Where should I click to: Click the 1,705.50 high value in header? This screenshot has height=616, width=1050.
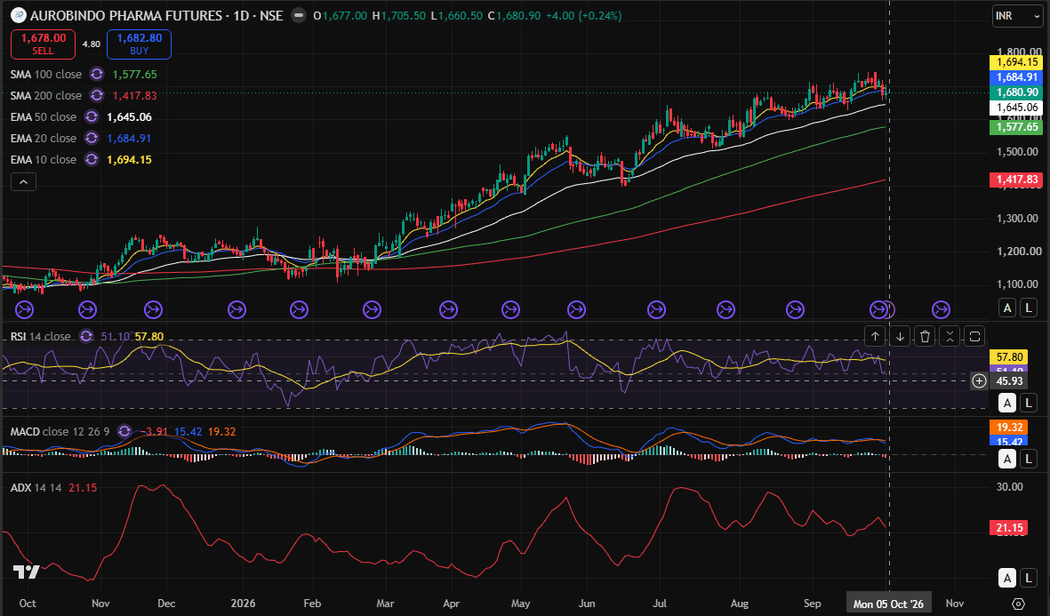click(403, 15)
